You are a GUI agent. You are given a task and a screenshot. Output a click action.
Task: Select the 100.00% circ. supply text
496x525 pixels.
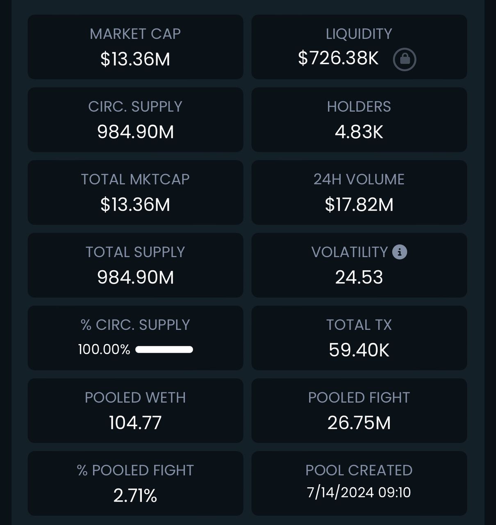pos(104,349)
